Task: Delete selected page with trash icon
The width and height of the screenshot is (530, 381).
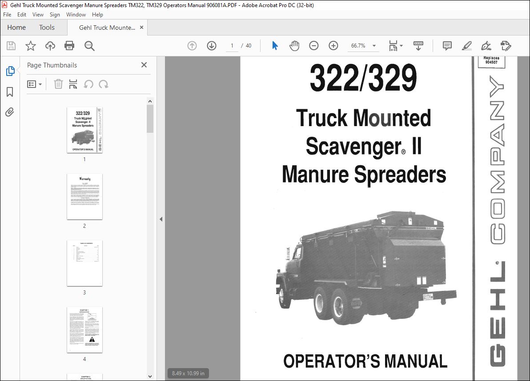Action: pos(59,84)
